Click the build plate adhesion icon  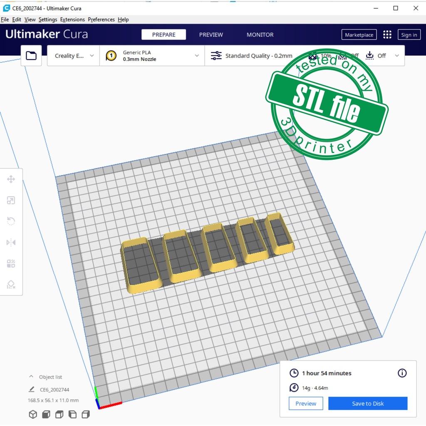369,55
